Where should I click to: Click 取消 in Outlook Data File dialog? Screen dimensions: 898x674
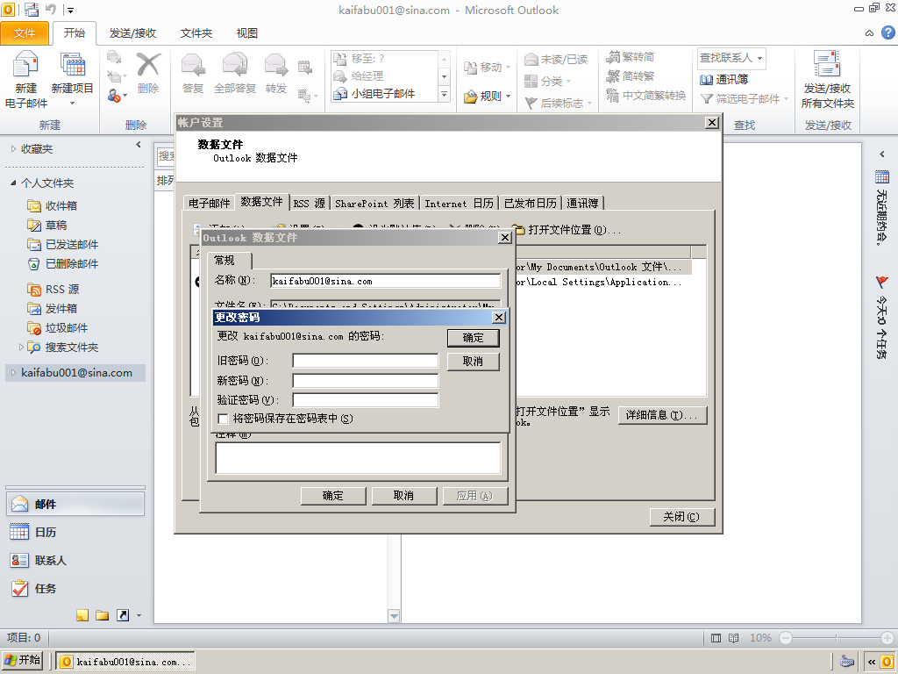click(x=403, y=496)
